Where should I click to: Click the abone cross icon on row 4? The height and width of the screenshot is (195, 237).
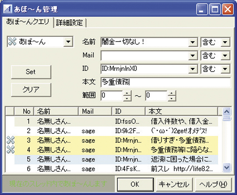click(11, 149)
